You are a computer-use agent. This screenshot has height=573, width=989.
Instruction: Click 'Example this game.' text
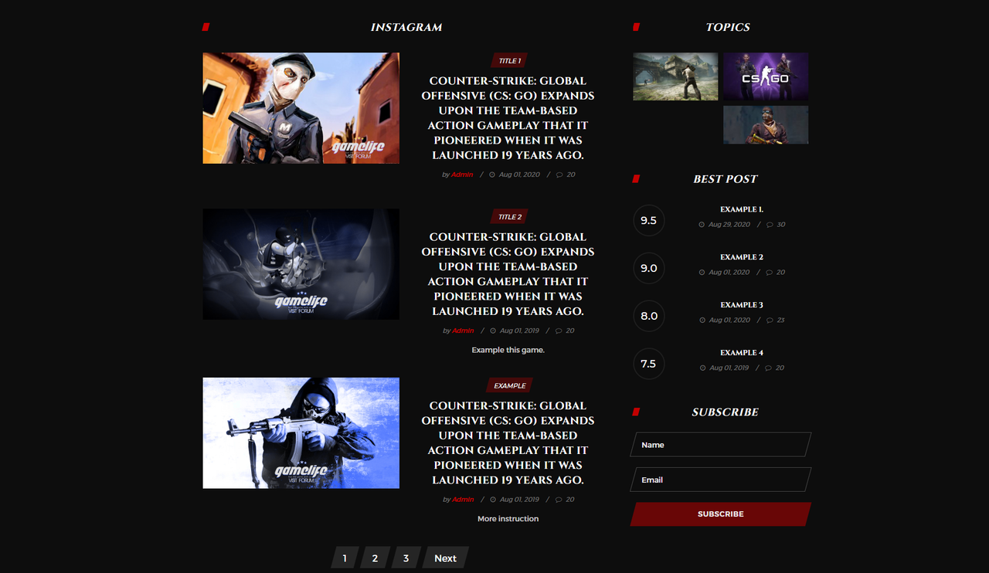(x=508, y=350)
